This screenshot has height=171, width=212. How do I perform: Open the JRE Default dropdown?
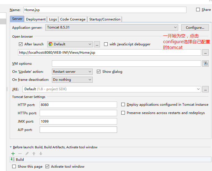coord(112,89)
